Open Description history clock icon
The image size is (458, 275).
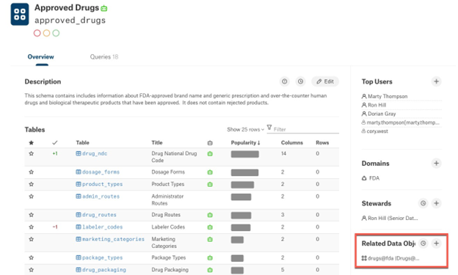click(x=300, y=81)
